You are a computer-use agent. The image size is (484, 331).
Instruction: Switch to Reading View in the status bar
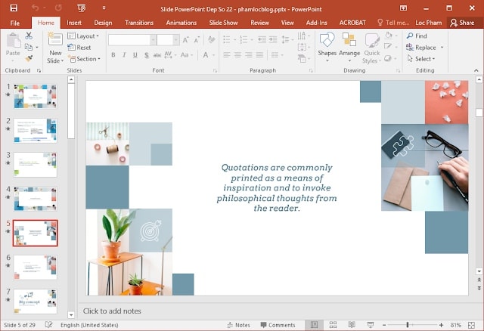352,324
